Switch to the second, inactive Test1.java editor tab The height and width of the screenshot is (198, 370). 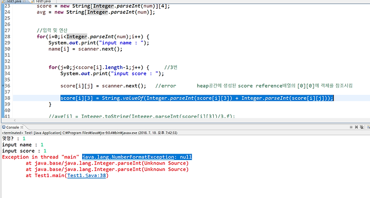(x=41, y=1)
